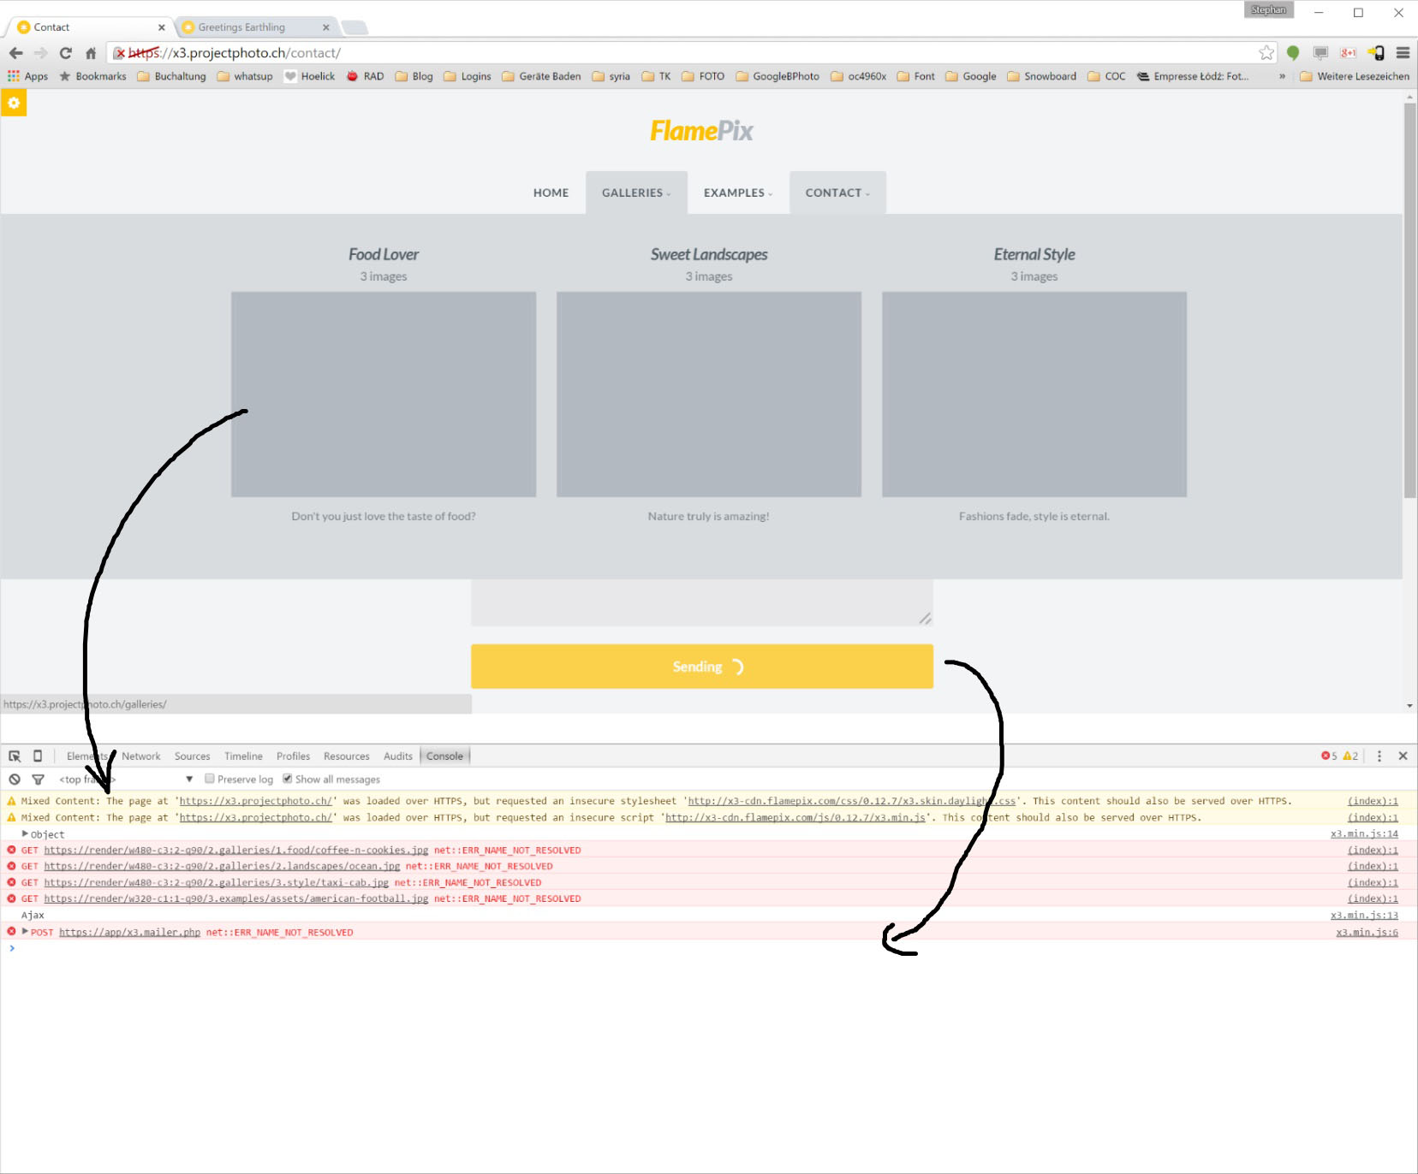Image resolution: width=1418 pixels, height=1174 pixels.
Task: Click the FlamePix logo
Action: (701, 131)
